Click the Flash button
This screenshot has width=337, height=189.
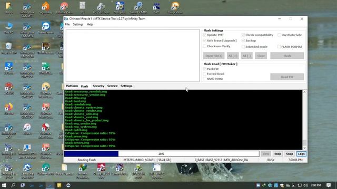pyautogui.click(x=287, y=56)
